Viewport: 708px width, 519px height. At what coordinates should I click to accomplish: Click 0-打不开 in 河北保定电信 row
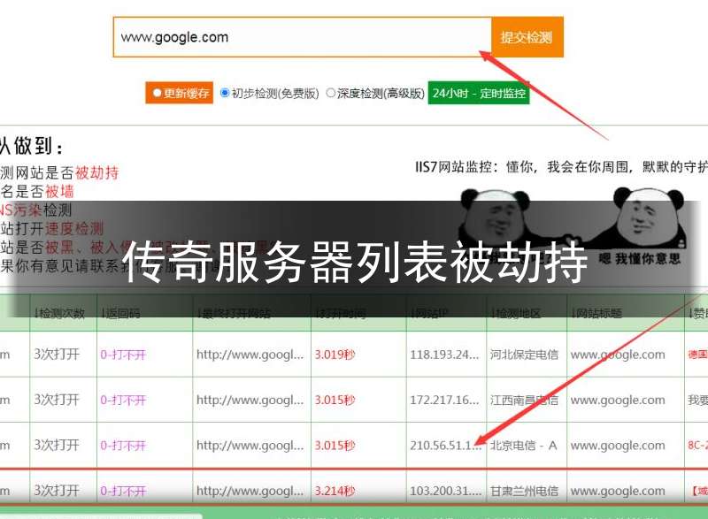[123, 355]
